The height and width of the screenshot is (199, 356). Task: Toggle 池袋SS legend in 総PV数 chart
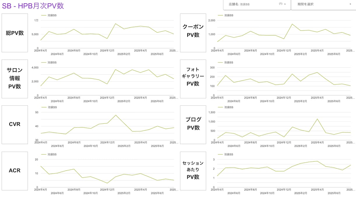49,15
